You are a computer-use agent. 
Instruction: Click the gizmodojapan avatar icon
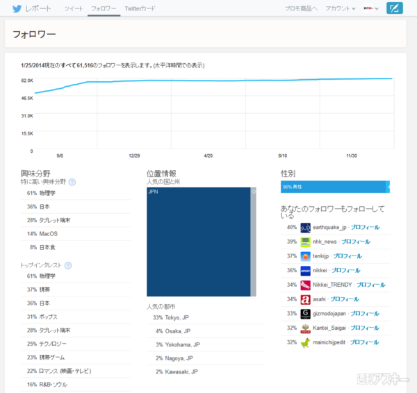305,314
